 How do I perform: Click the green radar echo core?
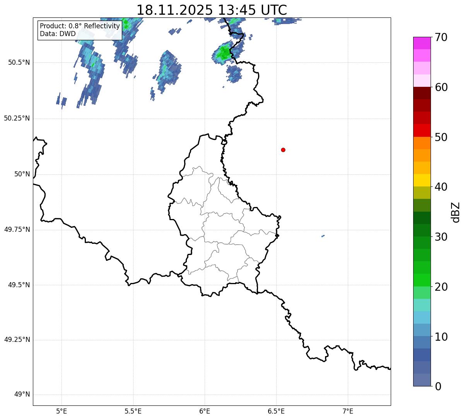[224, 53]
